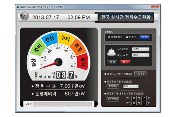Expand the brightness value 100 dropdown

131,86
